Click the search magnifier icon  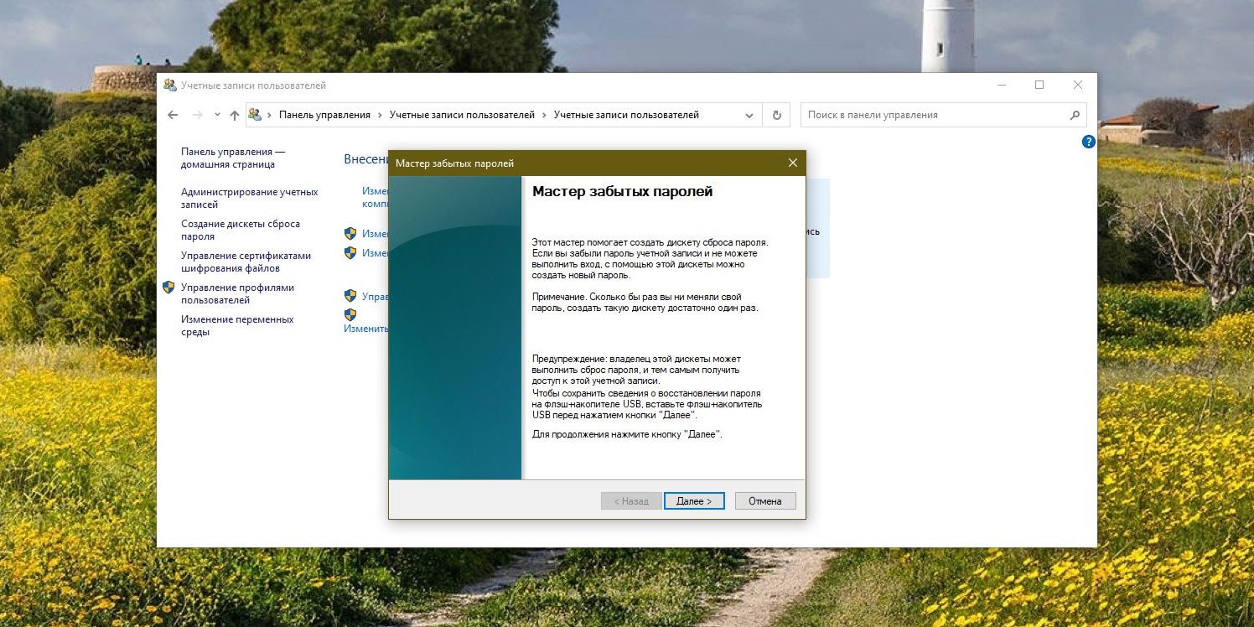[x=1074, y=114]
